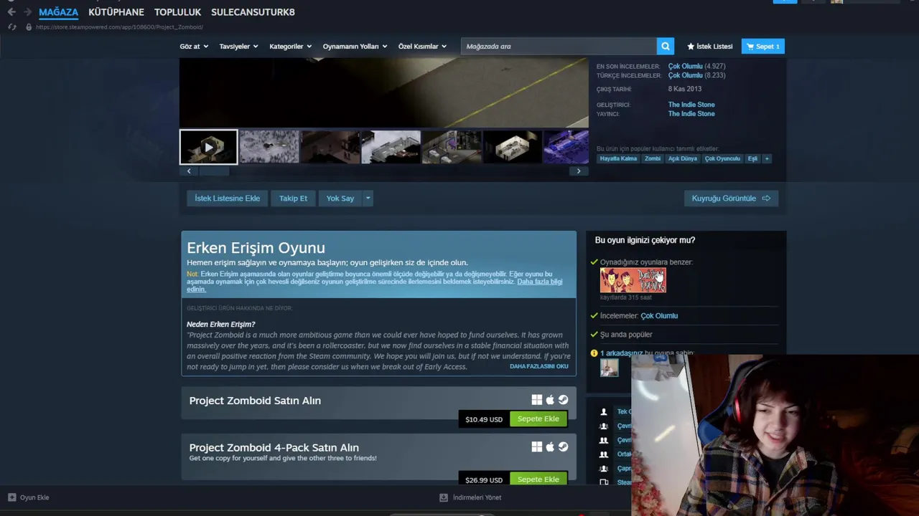The width and height of the screenshot is (919, 516).
Task: Click the SteamOS icon for Project Zomboid
Action: [x=563, y=400]
